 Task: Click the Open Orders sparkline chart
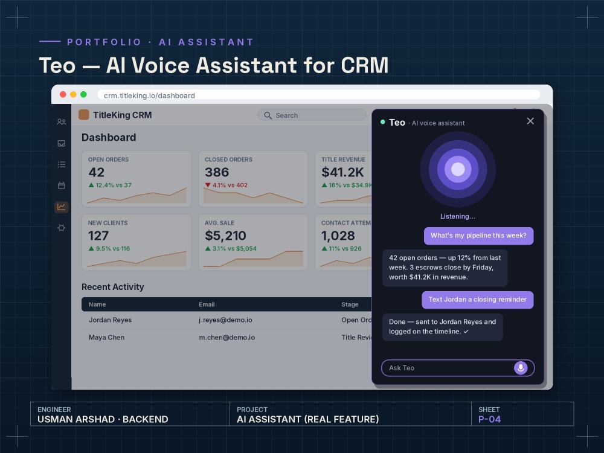137,196
